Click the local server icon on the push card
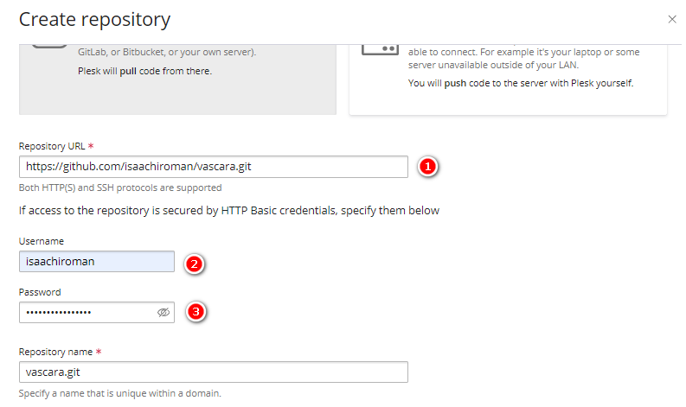 tap(380, 49)
